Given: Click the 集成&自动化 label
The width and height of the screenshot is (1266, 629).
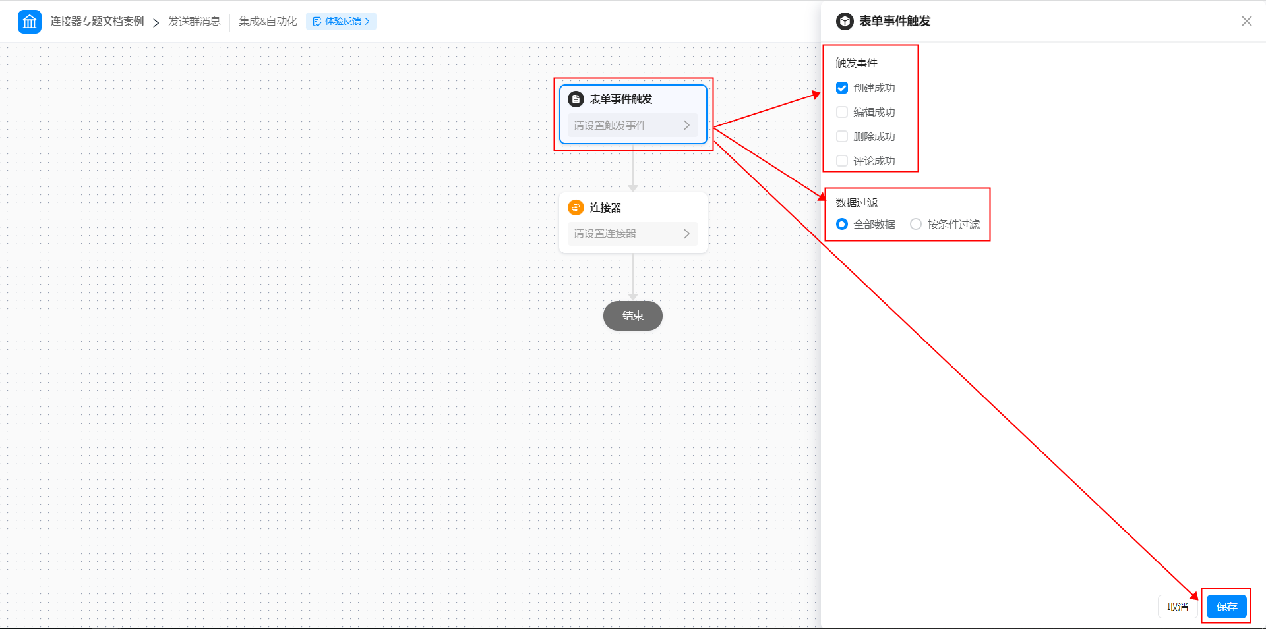Looking at the screenshot, I should coord(268,22).
